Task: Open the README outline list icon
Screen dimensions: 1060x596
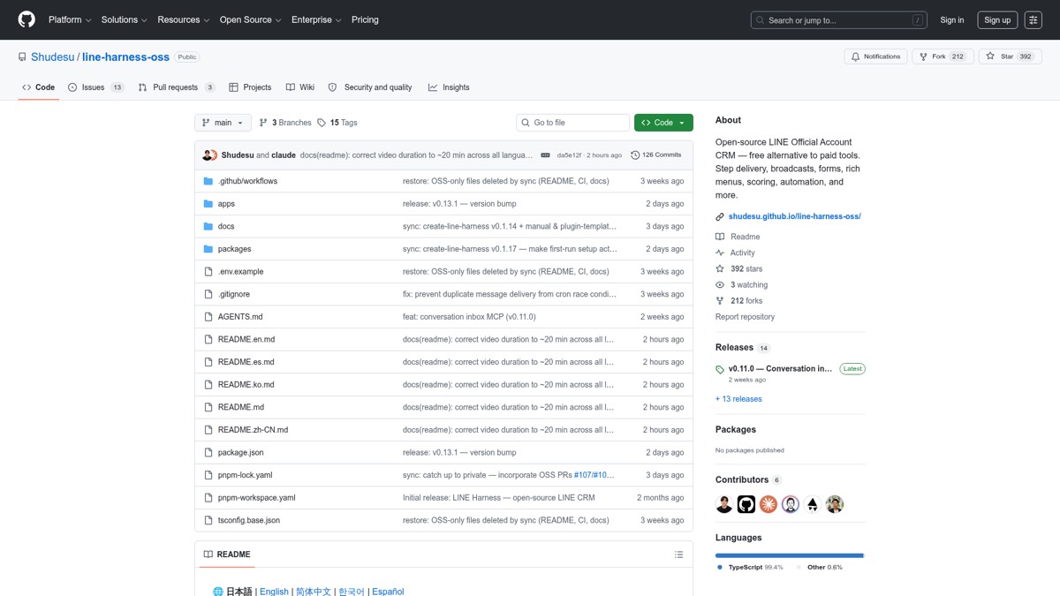Action: click(678, 555)
